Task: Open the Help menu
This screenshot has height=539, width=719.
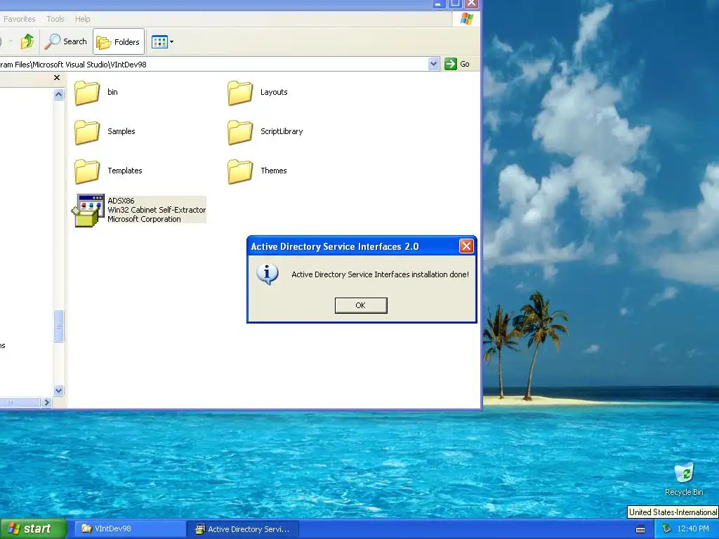Action: point(83,19)
